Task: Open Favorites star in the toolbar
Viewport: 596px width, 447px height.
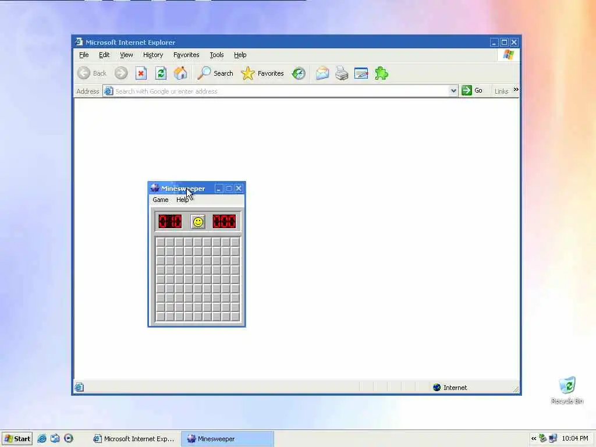Action: tap(248, 73)
